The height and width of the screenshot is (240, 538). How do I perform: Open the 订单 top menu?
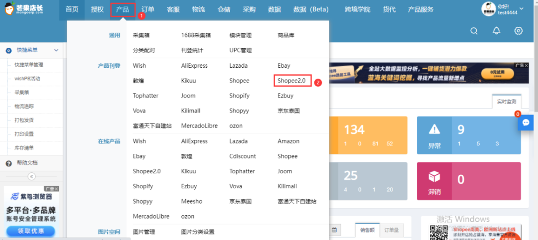click(x=147, y=9)
